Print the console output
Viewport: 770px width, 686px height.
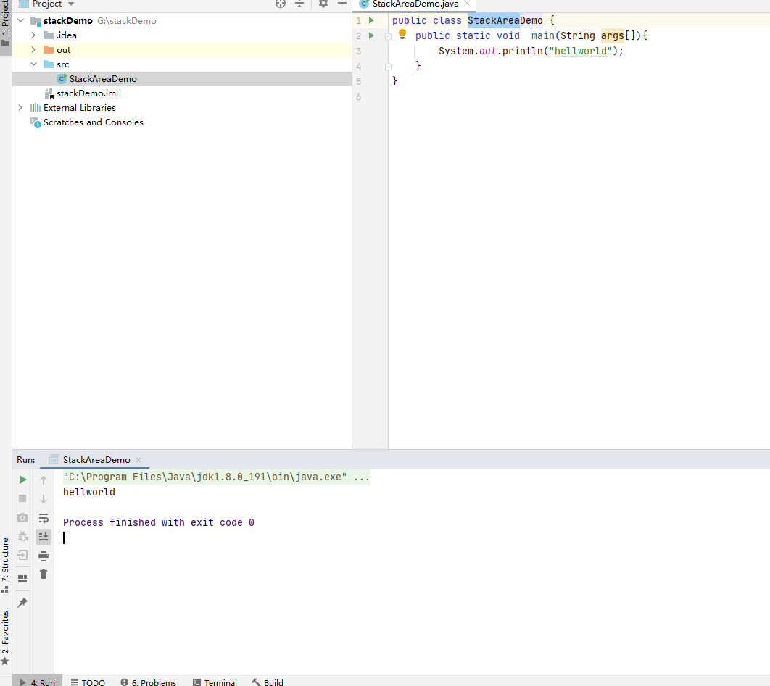coord(44,556)
